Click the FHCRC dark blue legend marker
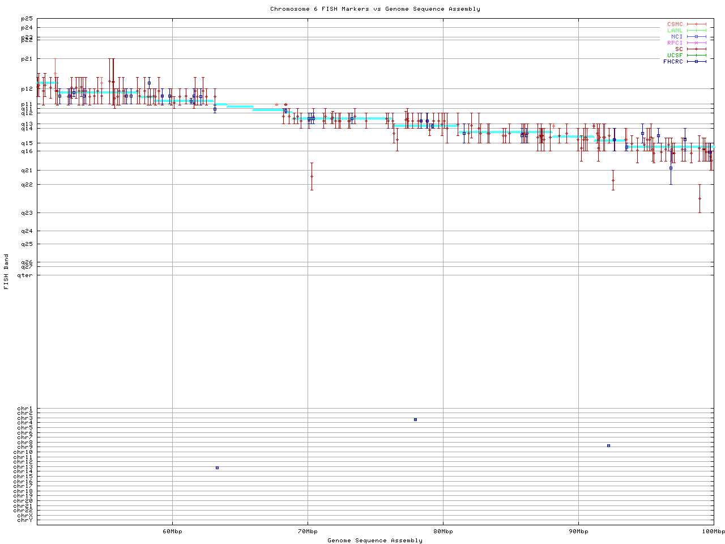This screenshot has width=725, height=544. (696, 61)
